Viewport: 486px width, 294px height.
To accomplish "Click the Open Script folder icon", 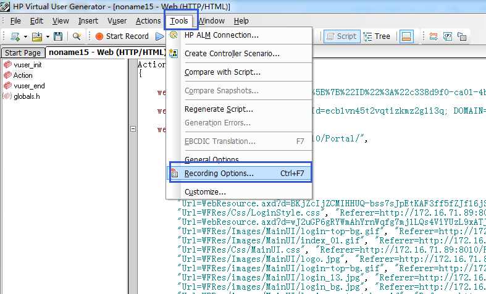I will coord(37,36).
